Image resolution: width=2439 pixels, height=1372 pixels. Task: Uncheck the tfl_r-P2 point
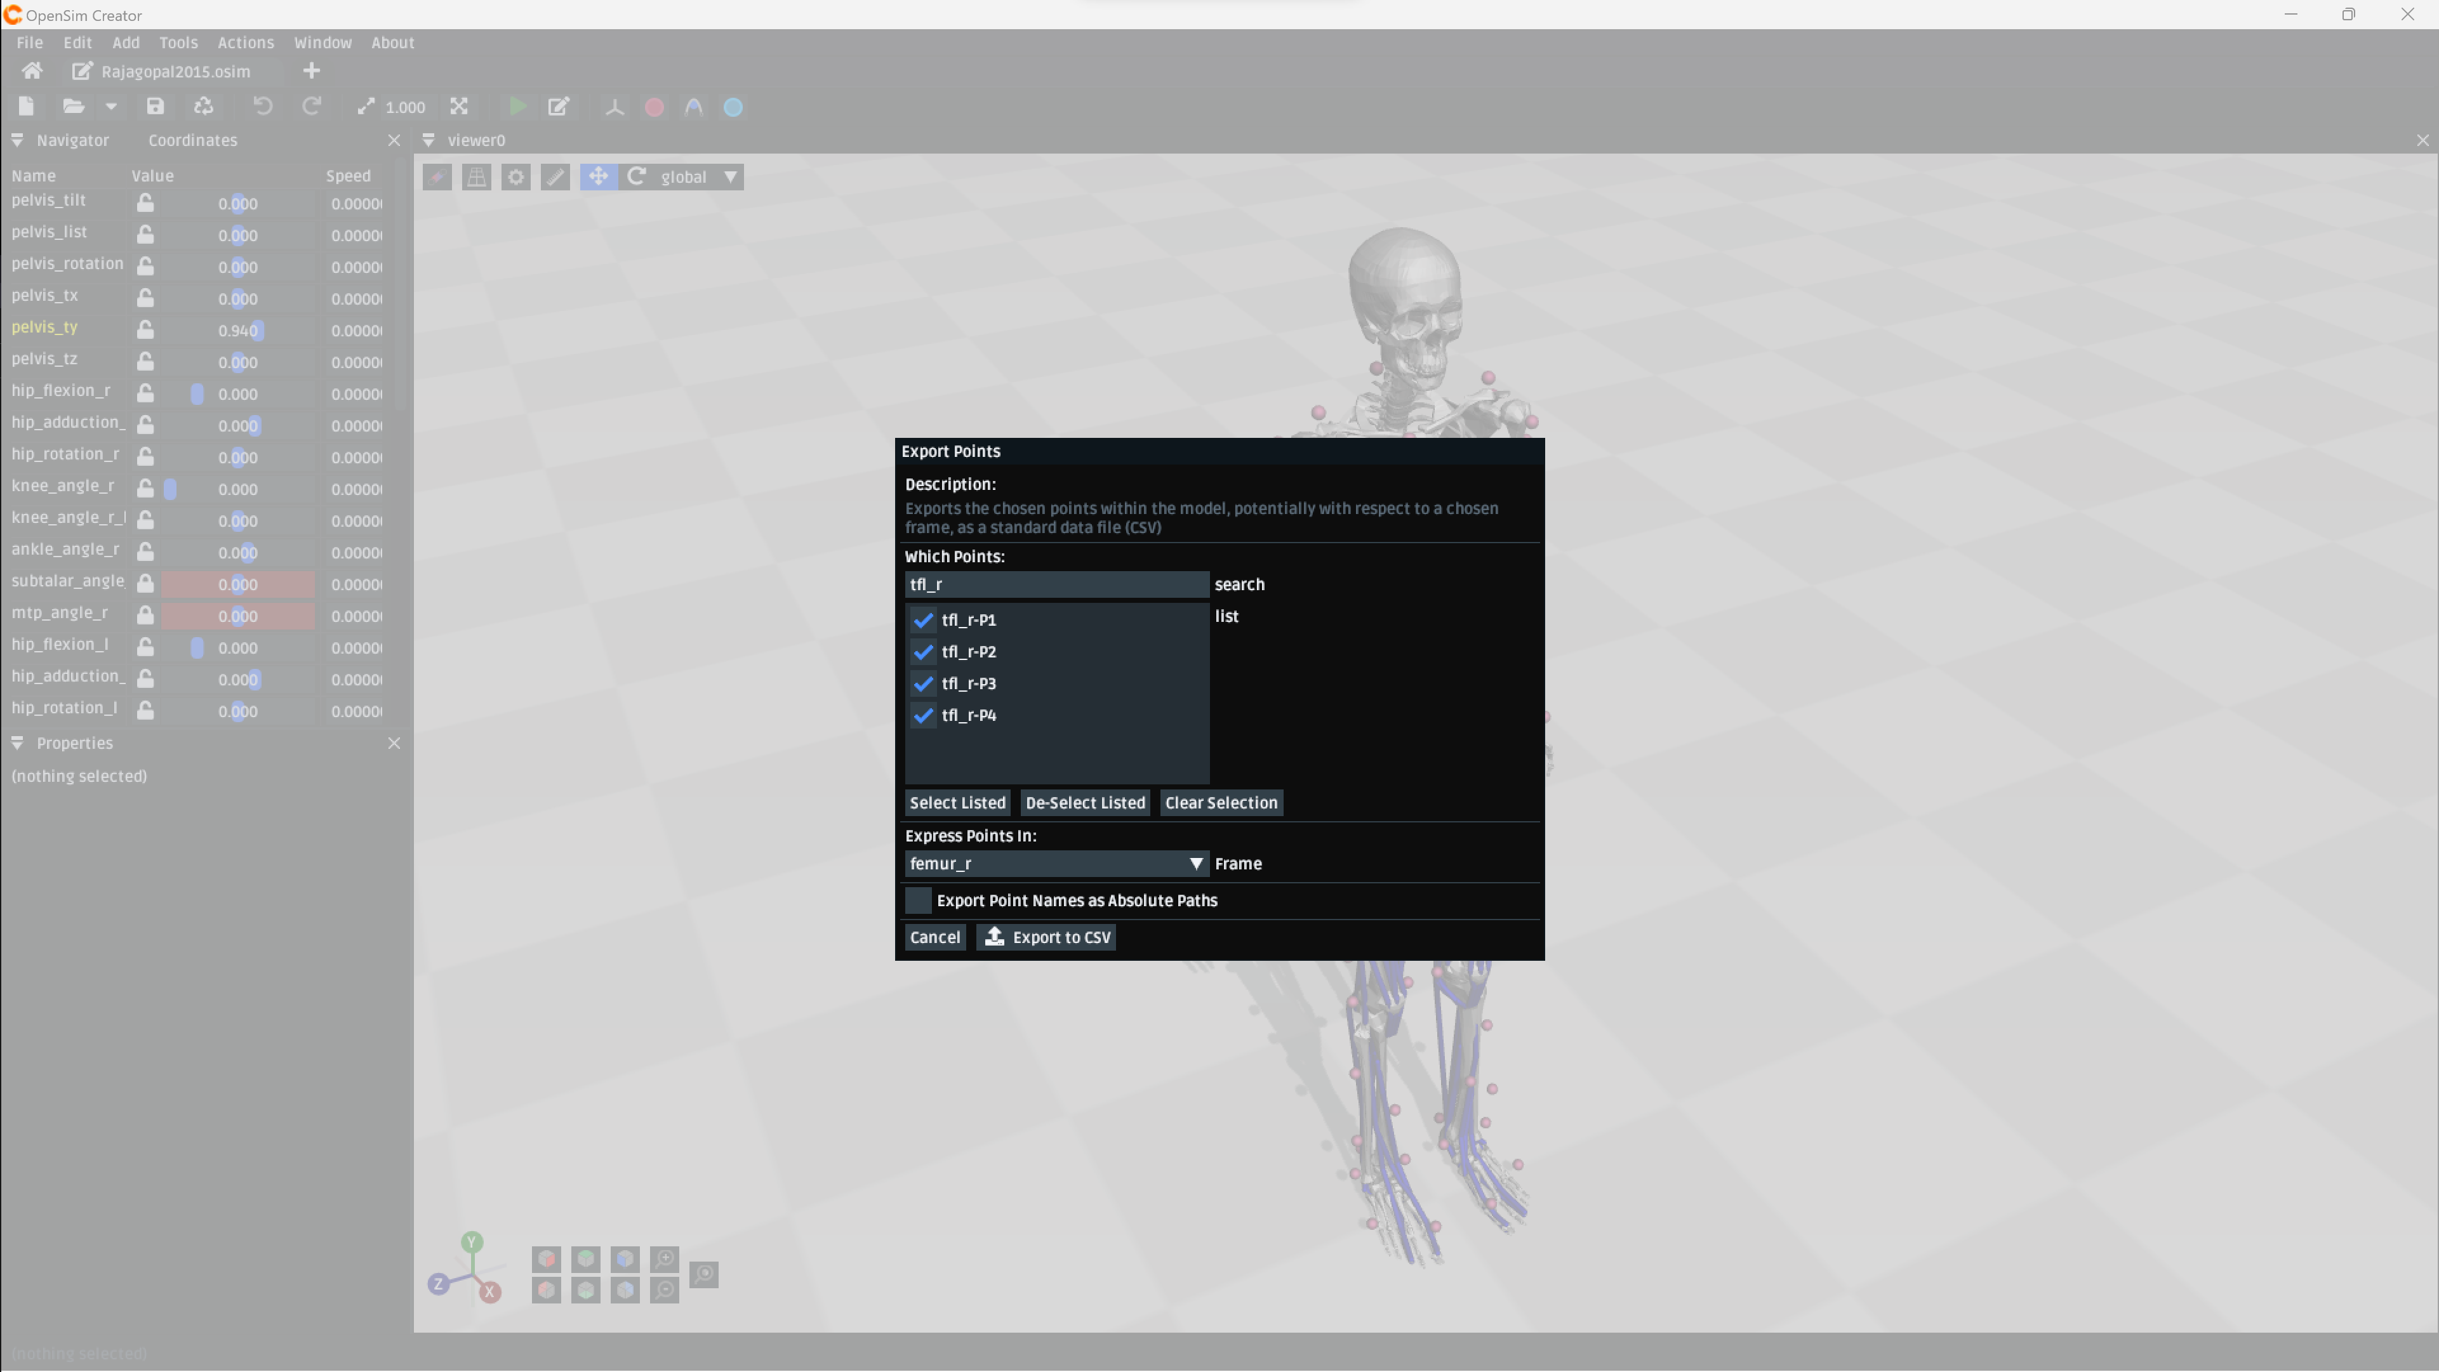coord(923,652)
